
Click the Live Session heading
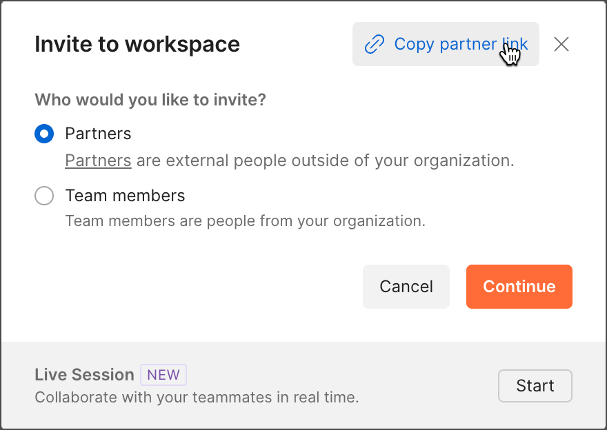pos(84,375)
